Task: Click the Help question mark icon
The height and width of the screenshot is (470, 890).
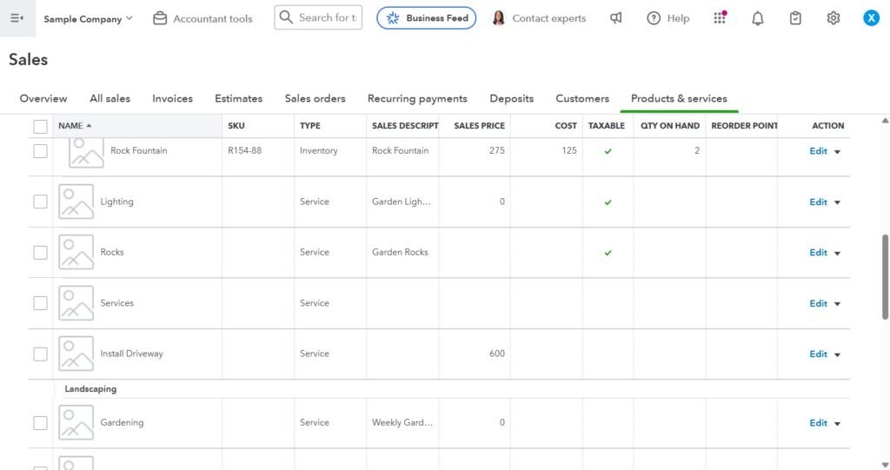Action: [x=654, y=18]
